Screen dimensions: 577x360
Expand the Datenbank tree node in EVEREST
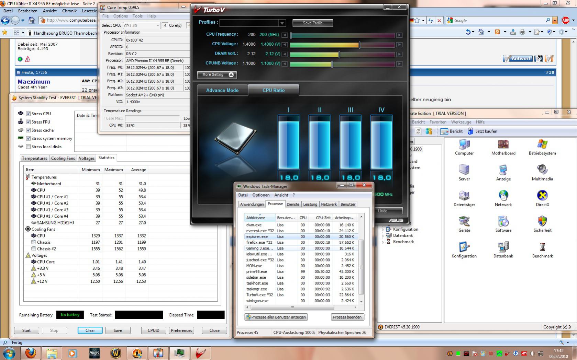tap(383, 235)
